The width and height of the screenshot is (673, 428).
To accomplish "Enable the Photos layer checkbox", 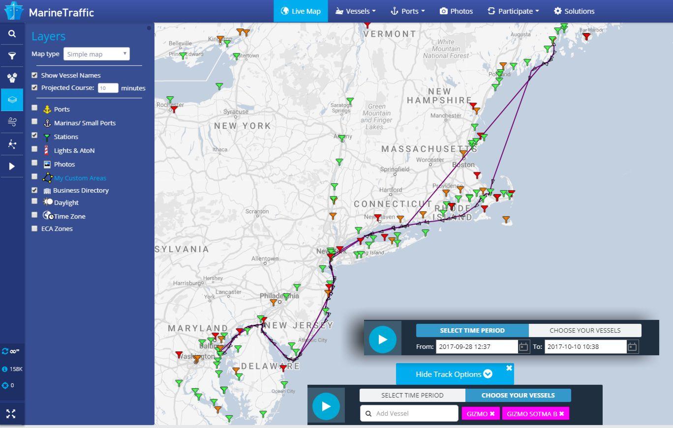I will coord(34,163).
